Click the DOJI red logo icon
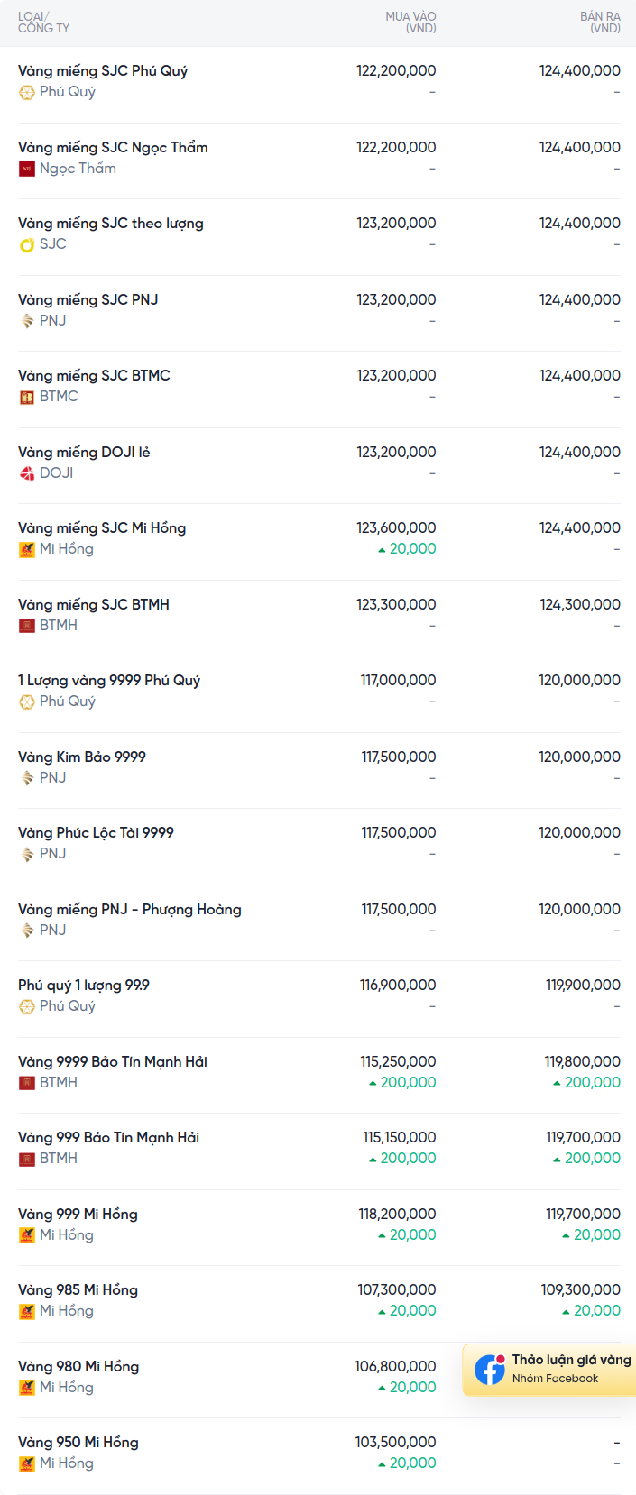 [x=27, y=473]
